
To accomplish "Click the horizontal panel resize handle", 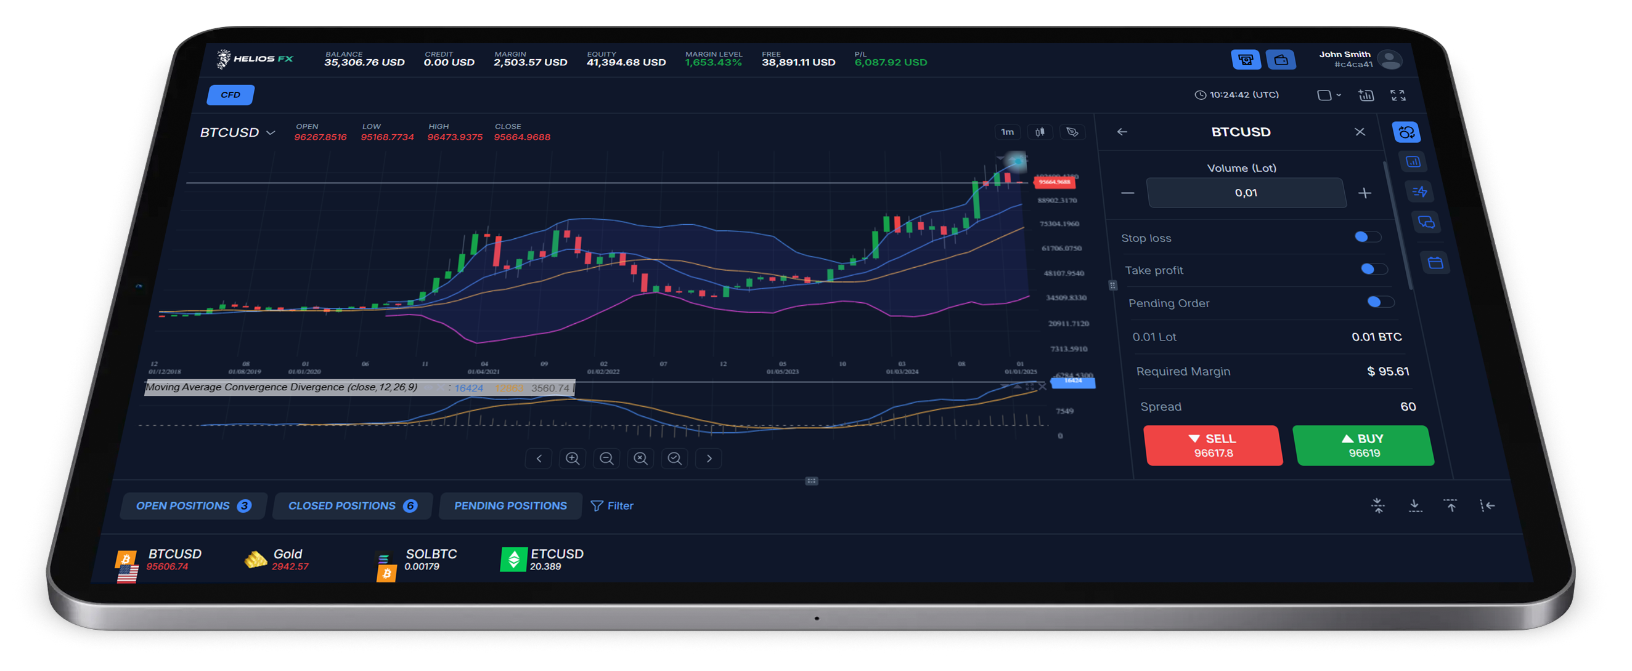I will pos(811,481).
